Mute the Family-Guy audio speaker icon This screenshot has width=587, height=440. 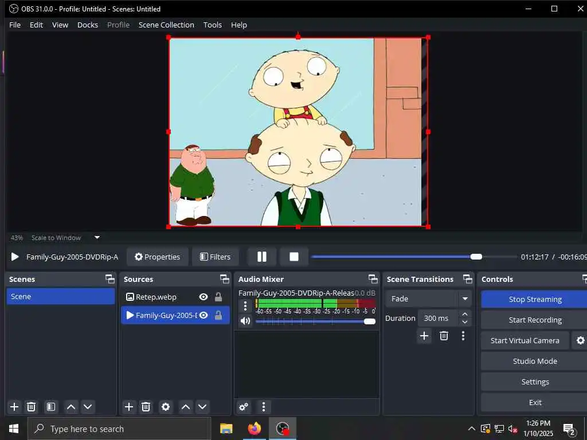tap(245, 321)
